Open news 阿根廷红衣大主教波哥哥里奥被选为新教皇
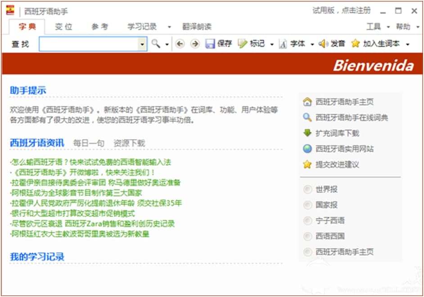Screen dimensions: 424x297 click(80, 234)
